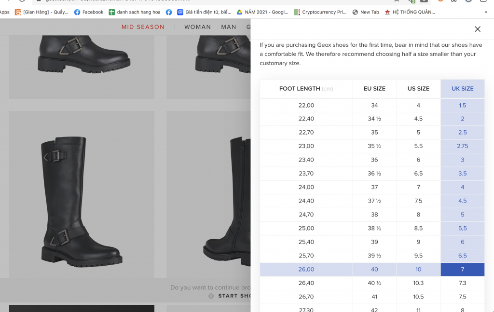Click EU size 34 ½ cell

coord(374,119)
